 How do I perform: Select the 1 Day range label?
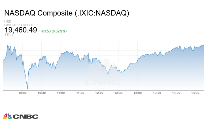click(x=9, y=35)
